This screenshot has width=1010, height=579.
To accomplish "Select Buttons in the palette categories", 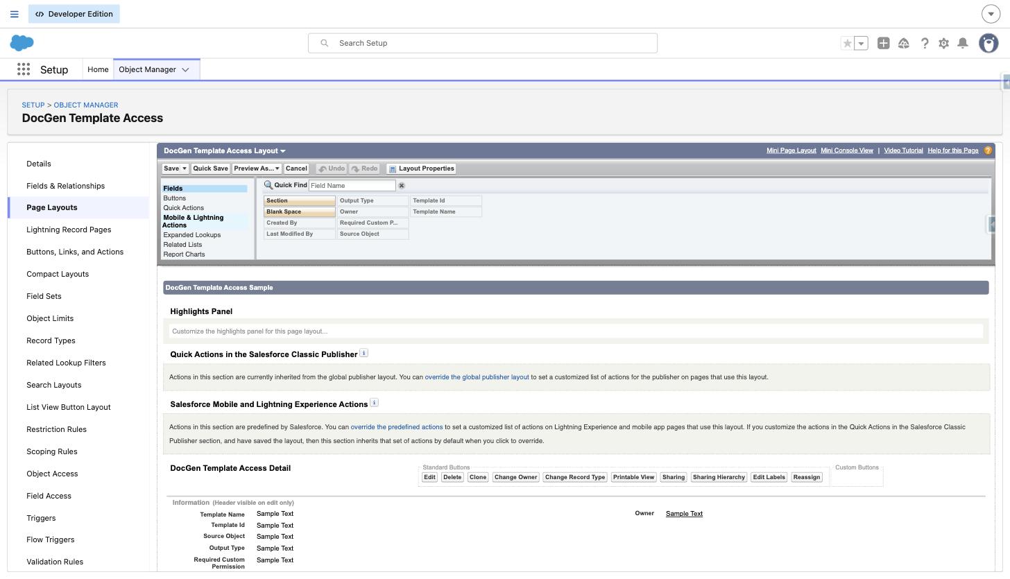I will [x=175, y=198].
